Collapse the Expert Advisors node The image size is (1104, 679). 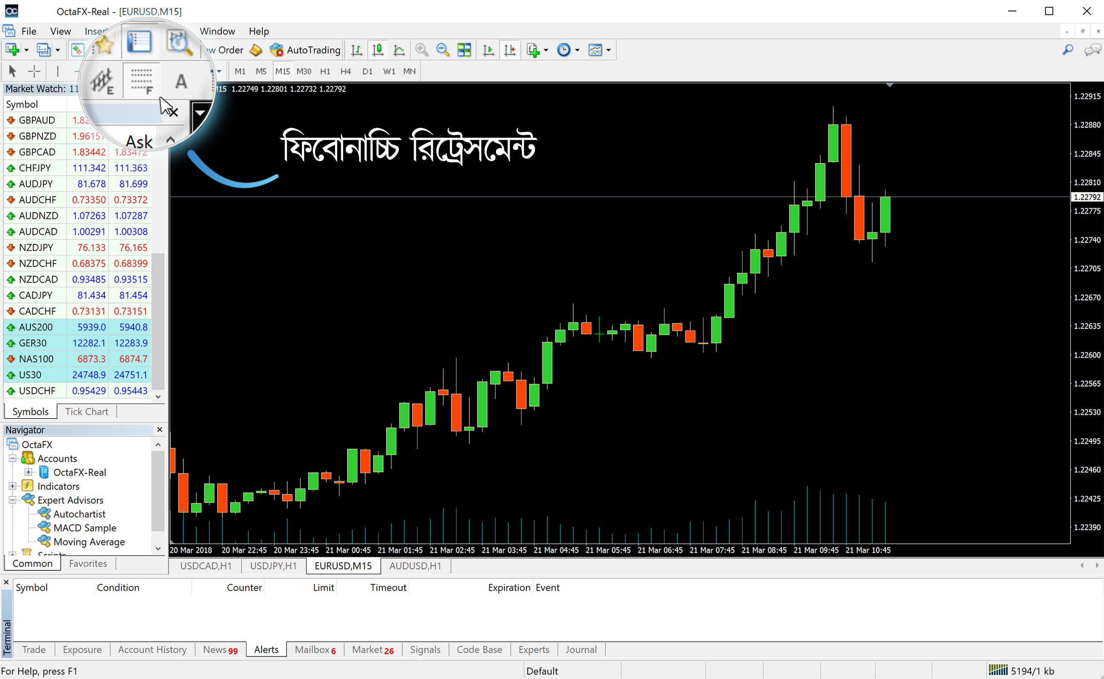[13, 500]
